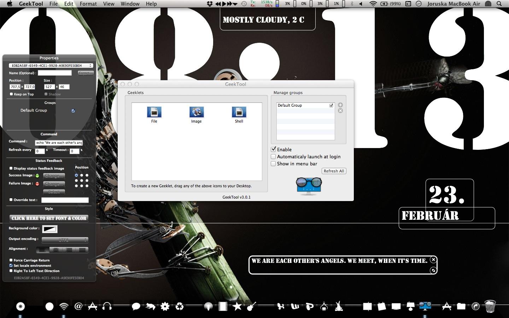
Task: Click the battery status icon
Action: coord(384,4)
